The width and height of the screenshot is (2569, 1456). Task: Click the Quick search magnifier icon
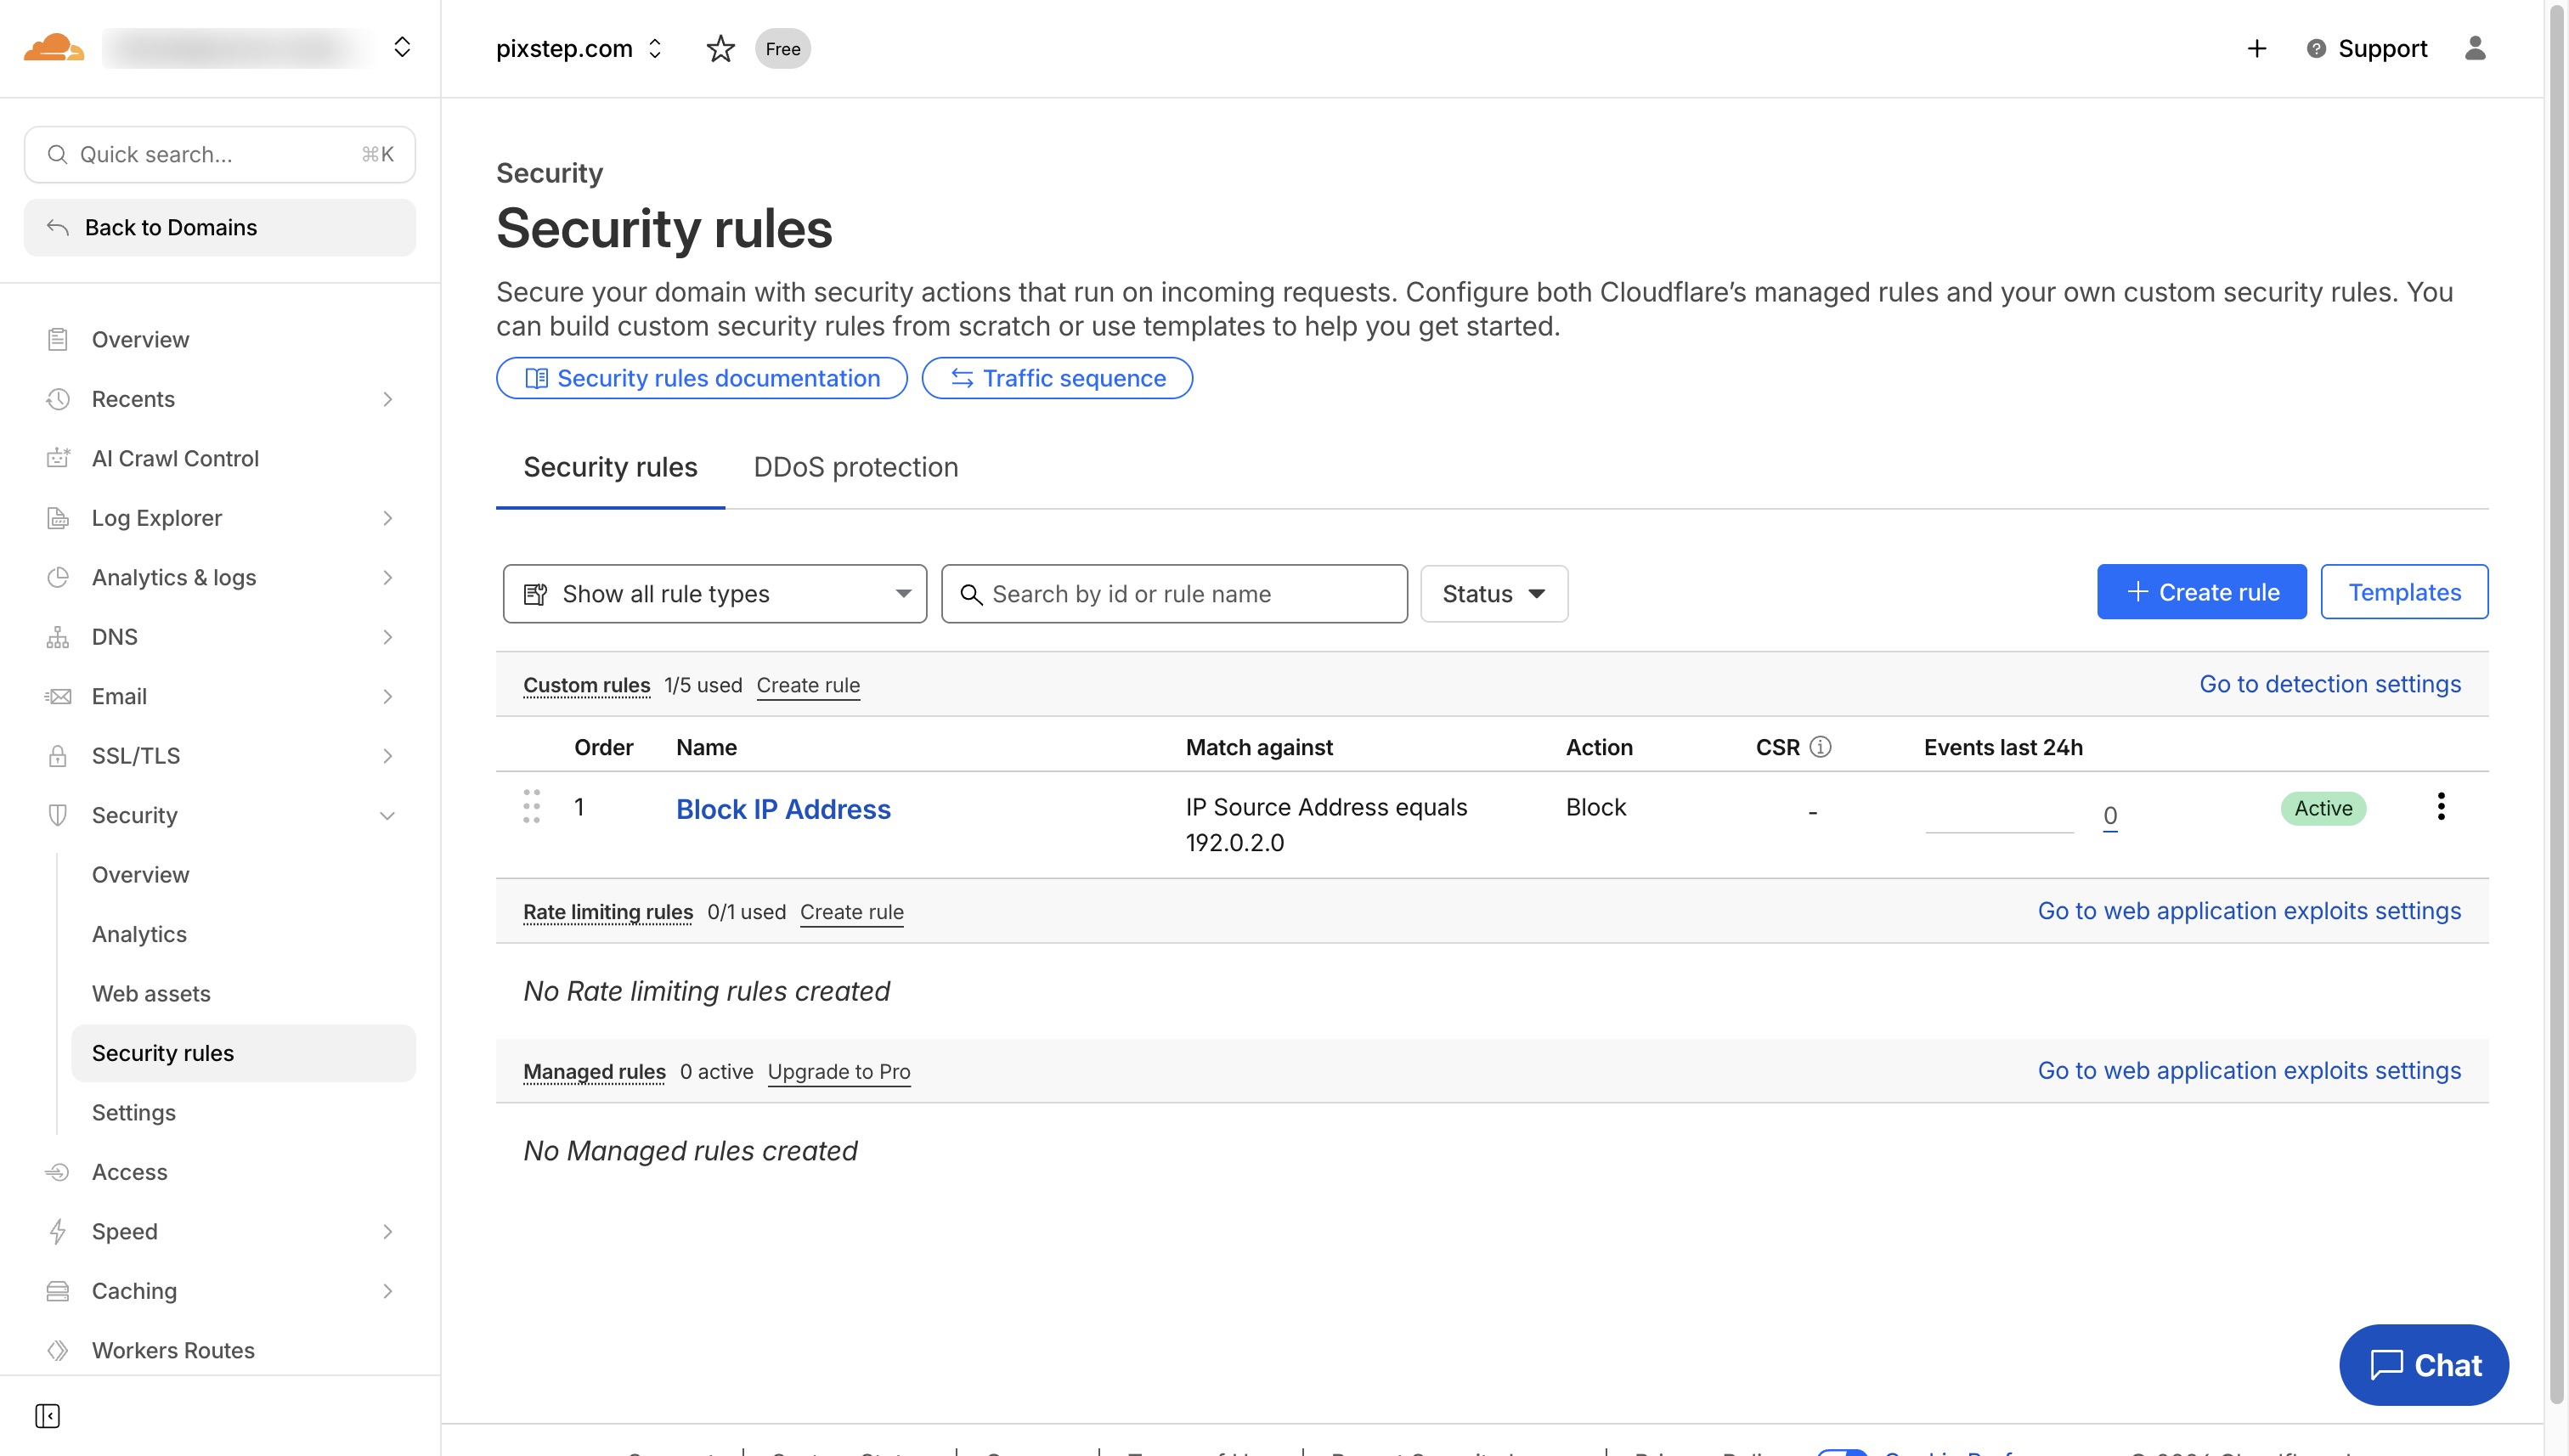click(x=57, y=154)
